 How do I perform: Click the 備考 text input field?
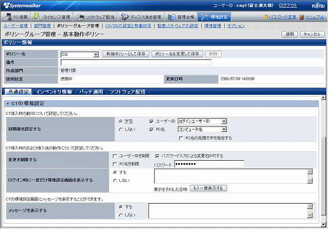point(136,62)
